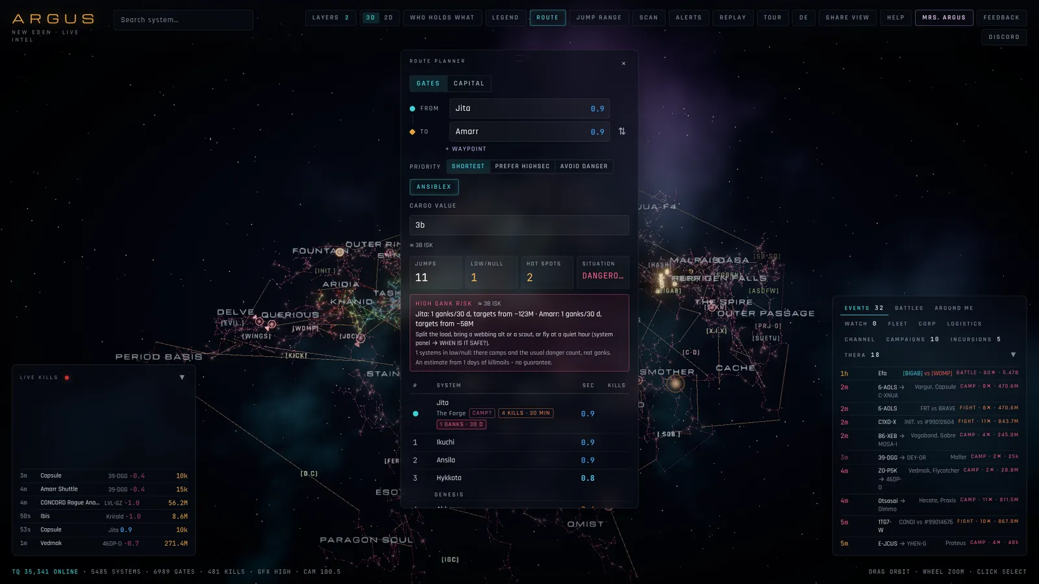The image size is (1039, 584).
Task: Open the Otsasai Hecate, Praxis camp event
Action: point(929,504)
